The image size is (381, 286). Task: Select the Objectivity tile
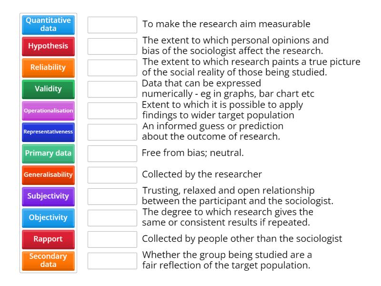coord(48,218)
